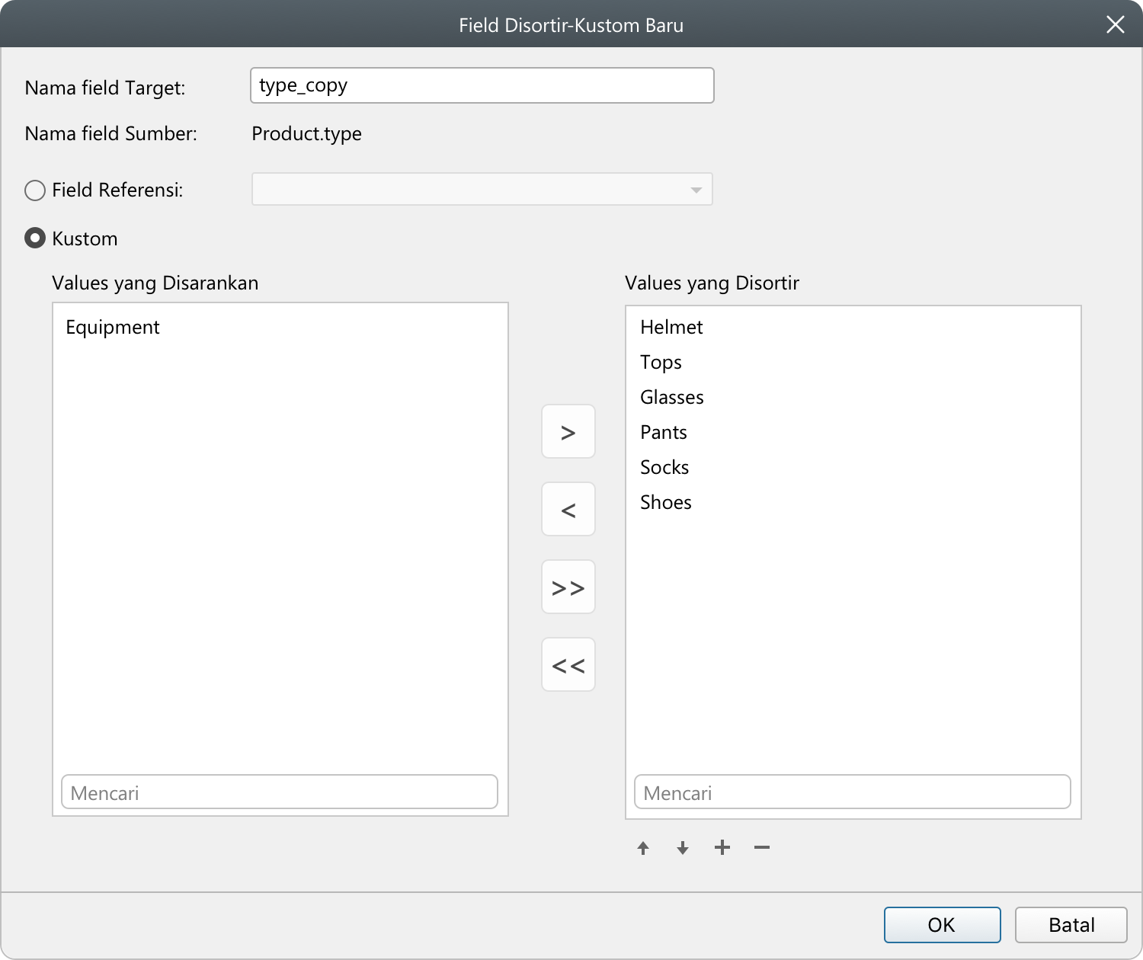
Task: Move selected value right with single arrow
Action: point(568,432)
